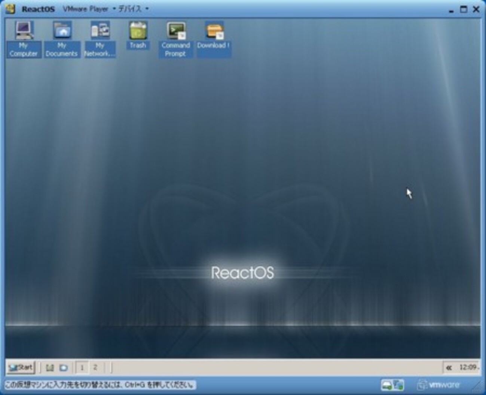Click the VMware network adapter device icon
Image resolution: width=486 pixels, height=395 pixels.
[398, 385]
